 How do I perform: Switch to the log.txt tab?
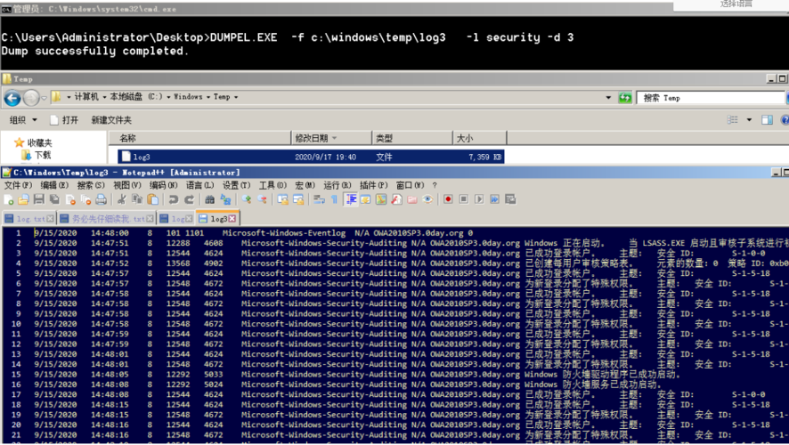(x=29, y=219)
